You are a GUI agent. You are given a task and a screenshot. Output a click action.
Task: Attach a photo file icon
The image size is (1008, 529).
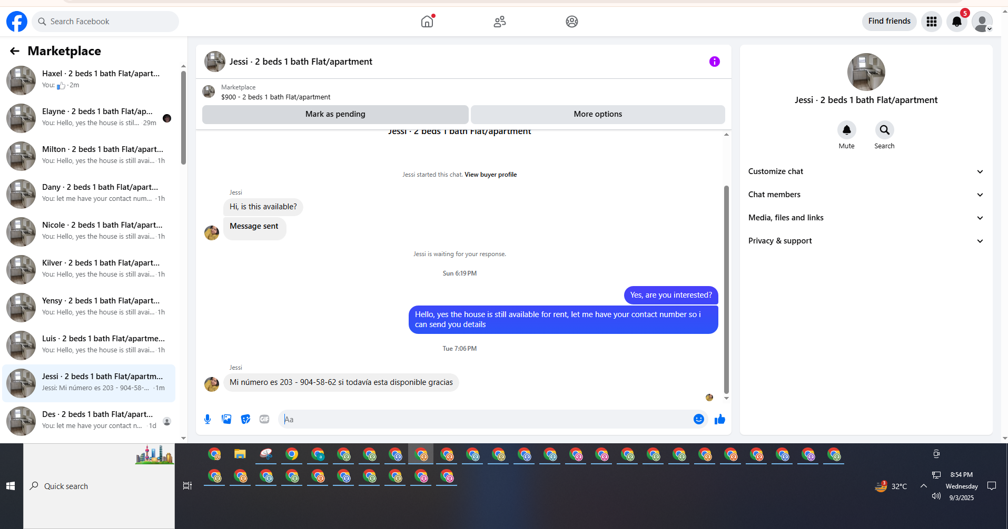(226, 419)
